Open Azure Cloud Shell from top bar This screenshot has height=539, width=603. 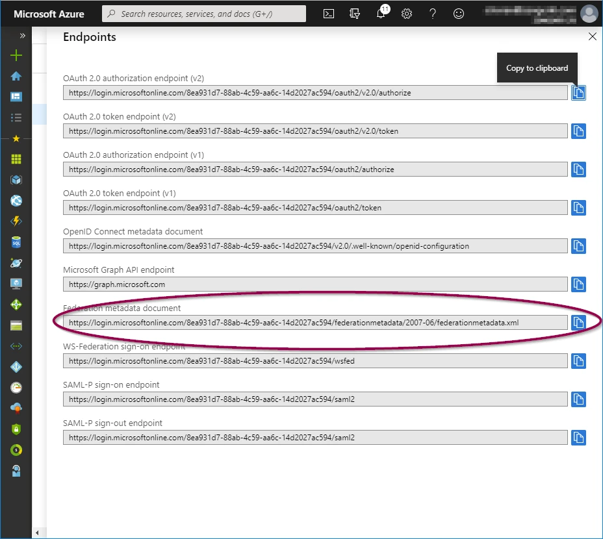coord(328,14)
